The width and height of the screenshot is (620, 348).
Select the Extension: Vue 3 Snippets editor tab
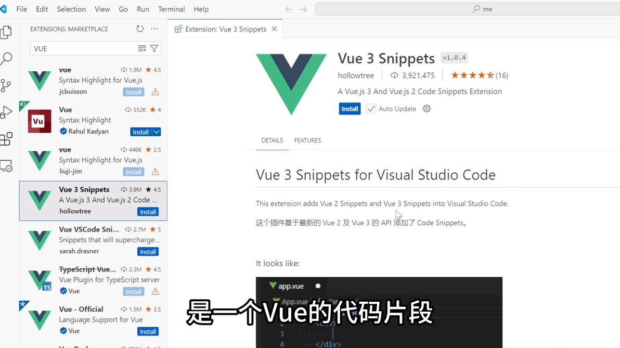pyautogui.click(x=225, y=29)
